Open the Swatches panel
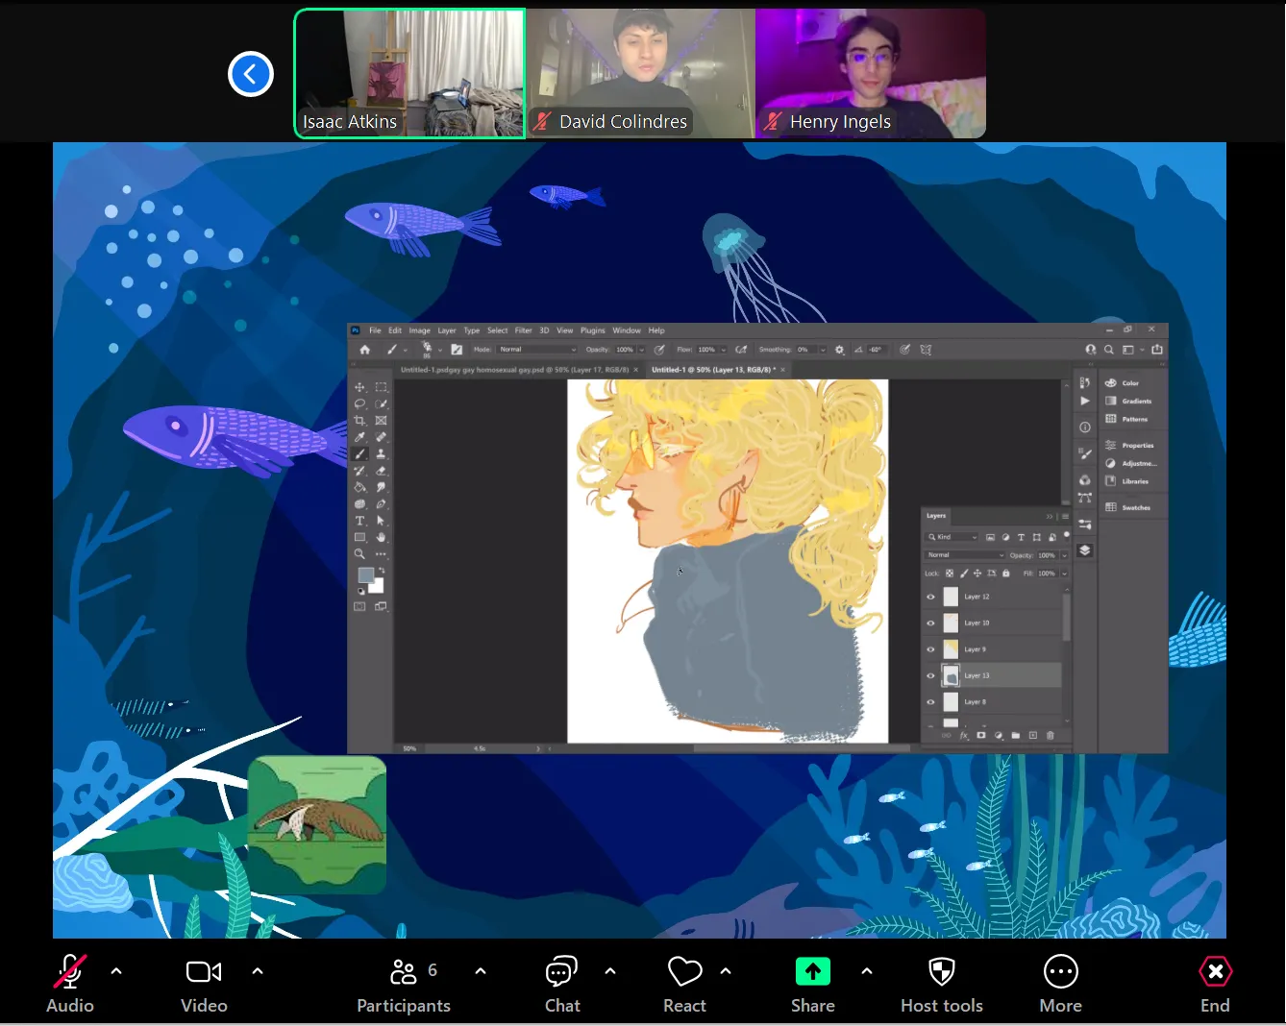This screenshot has width=1286, height=1026. point(1127,507)
